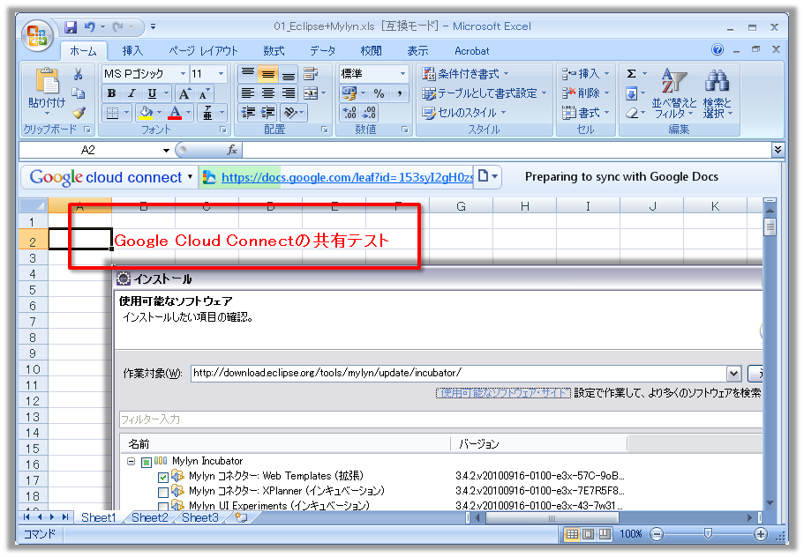Toggle Underline formatting
The height and width of the screenshot is (557, 804).
152,93
